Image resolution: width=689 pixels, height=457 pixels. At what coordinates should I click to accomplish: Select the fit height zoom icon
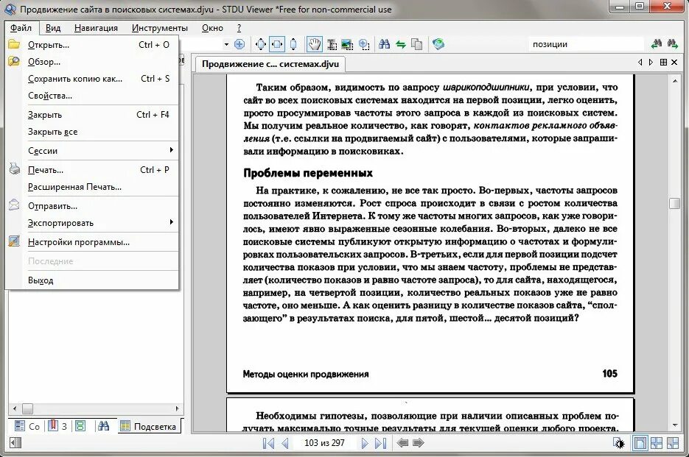293,44
